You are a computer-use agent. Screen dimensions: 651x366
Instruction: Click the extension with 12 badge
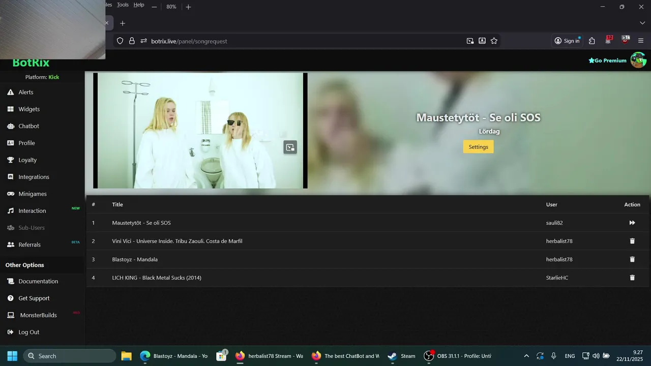(609, 40)
